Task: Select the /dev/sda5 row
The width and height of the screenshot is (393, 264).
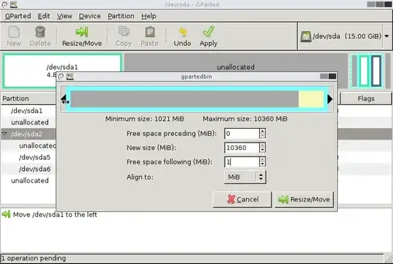Action: point(35,157)
